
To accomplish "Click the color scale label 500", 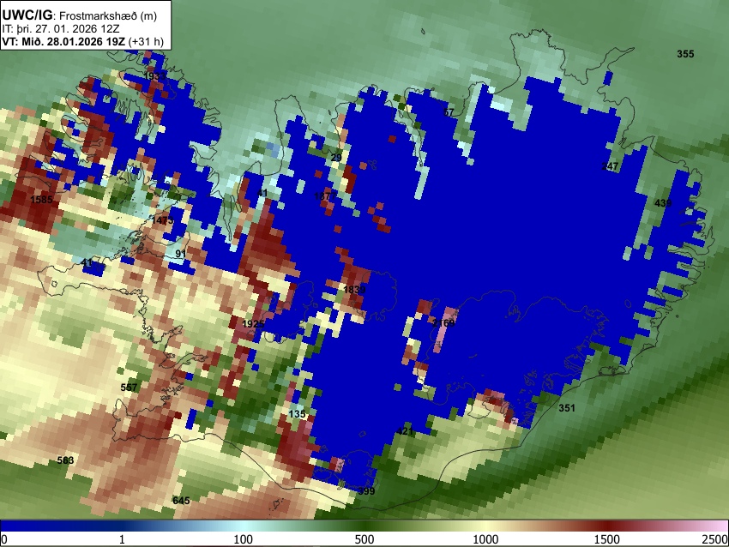I will coord(364,539).
